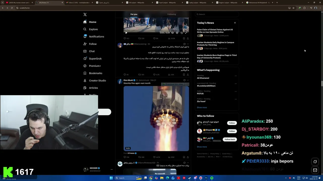Click the X logo in the sidebar
This screenshot has width=323, height=181.
[85, 15]
